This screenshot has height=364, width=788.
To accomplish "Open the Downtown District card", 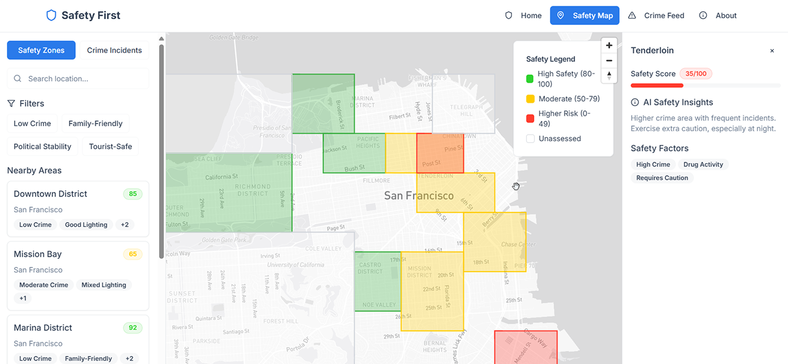I will point(78,209).
